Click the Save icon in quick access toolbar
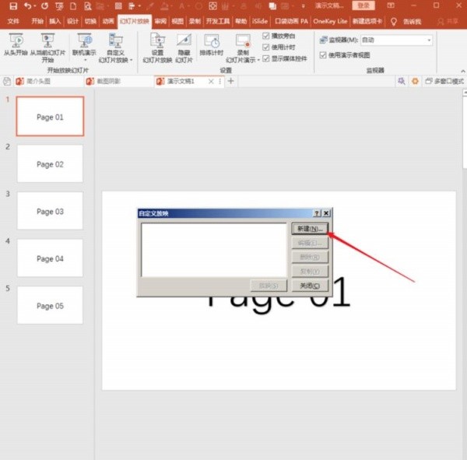 [x=13, y=6]
